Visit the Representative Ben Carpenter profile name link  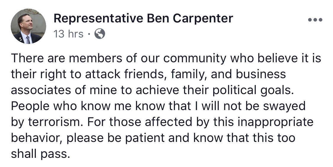coord(143,18)
